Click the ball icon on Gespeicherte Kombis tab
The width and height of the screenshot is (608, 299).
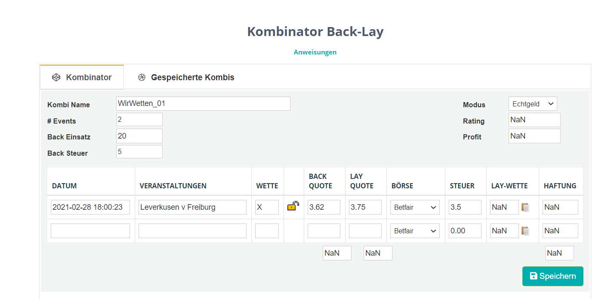click(142, 77)
